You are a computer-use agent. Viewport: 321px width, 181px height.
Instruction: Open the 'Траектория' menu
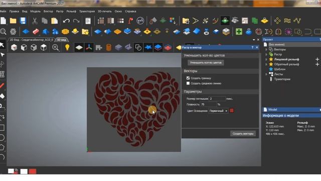(87, 11)
